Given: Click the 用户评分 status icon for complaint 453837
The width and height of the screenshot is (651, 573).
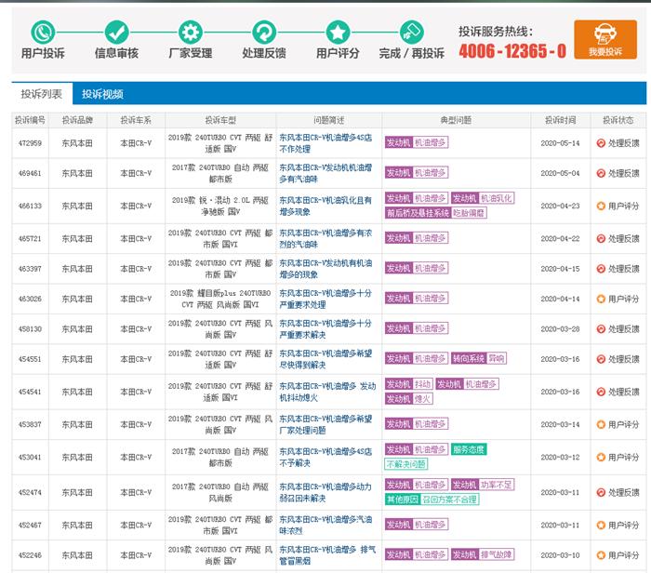Looking at the screenshot, I should 601,424.
